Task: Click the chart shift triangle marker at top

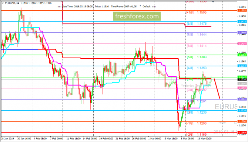Action: [213, 2]
